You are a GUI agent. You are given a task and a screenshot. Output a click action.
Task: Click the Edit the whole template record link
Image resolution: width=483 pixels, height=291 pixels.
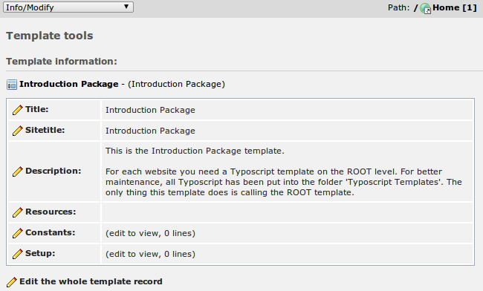click(x=91, y=281)
